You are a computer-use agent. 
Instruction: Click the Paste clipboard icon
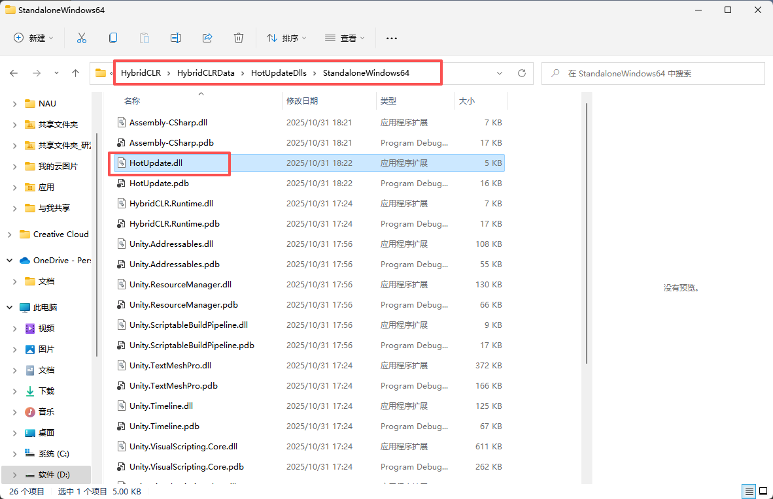tap(144, 38)
